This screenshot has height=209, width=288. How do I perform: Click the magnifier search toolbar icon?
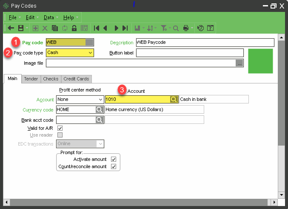point(176,29)
